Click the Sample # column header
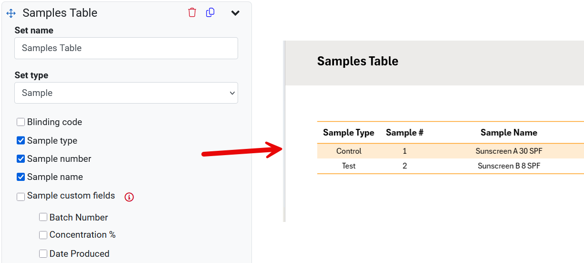This screenshot has width=584, height=263. coord(405,133)
